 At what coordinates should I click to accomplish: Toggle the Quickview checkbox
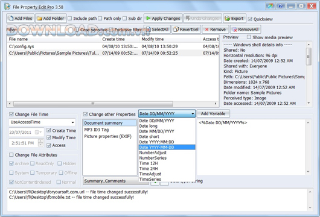(250, 19)
